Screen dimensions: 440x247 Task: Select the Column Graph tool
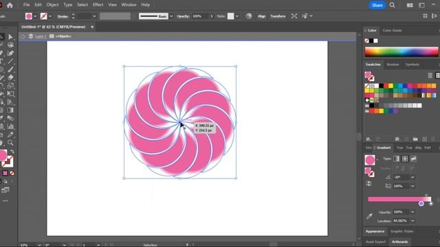click(11, 126)
